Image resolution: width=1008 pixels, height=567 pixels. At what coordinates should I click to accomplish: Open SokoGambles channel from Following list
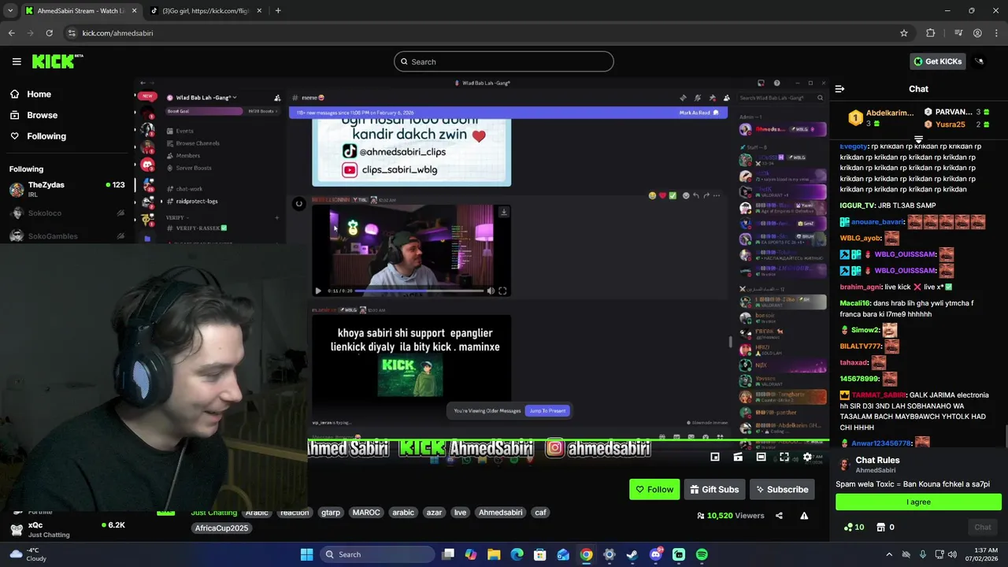(66, 235)
